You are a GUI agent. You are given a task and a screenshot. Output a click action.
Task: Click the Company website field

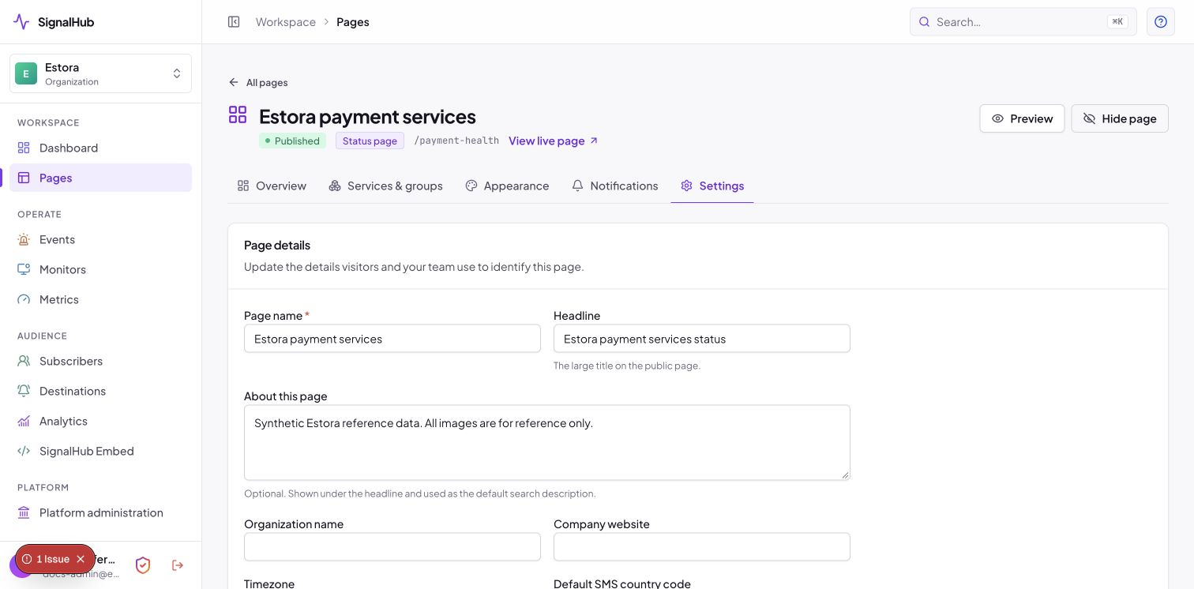point(702,546)
